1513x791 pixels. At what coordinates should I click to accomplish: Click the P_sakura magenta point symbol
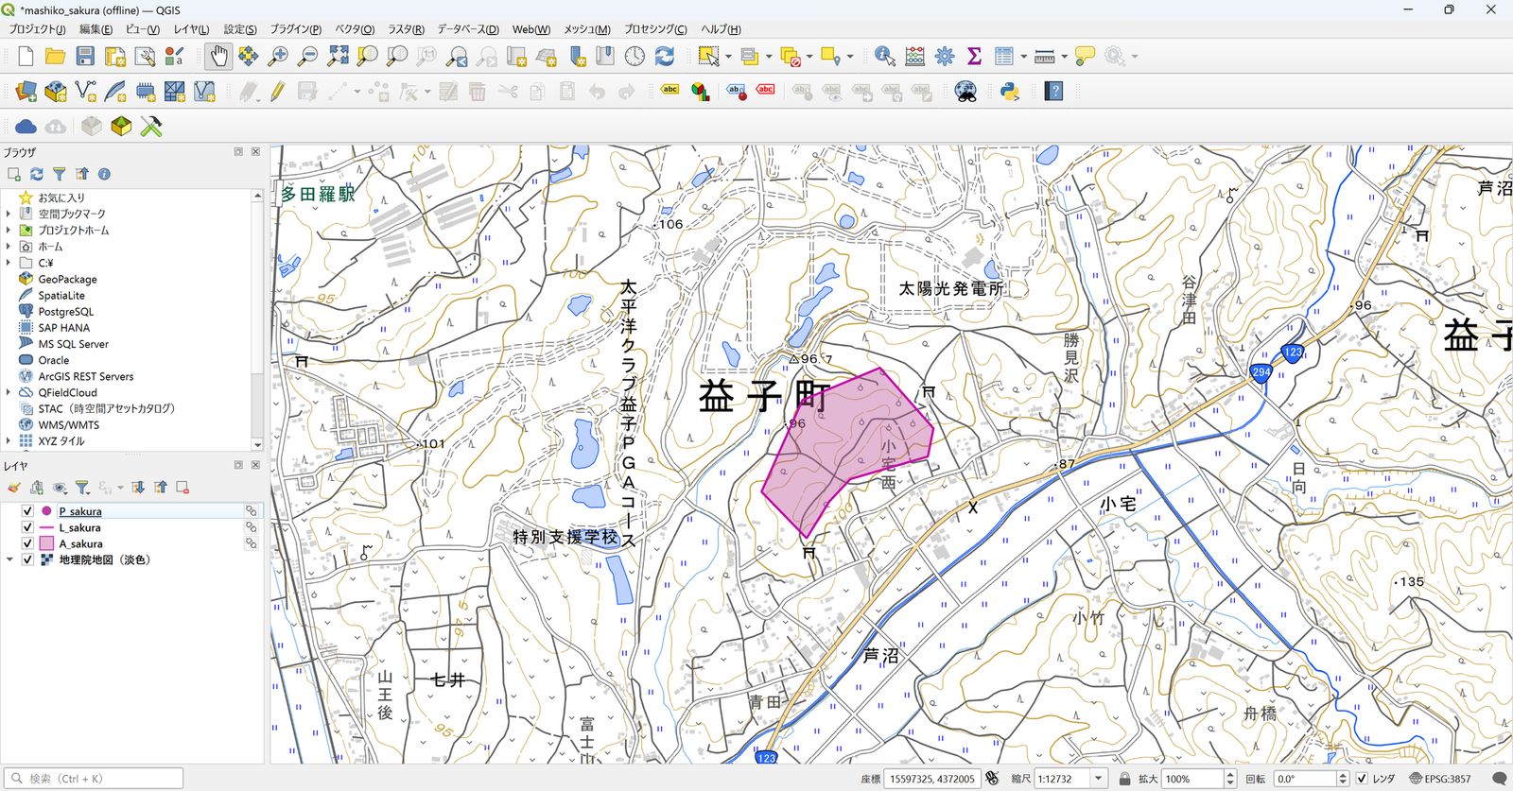[46, 511]
